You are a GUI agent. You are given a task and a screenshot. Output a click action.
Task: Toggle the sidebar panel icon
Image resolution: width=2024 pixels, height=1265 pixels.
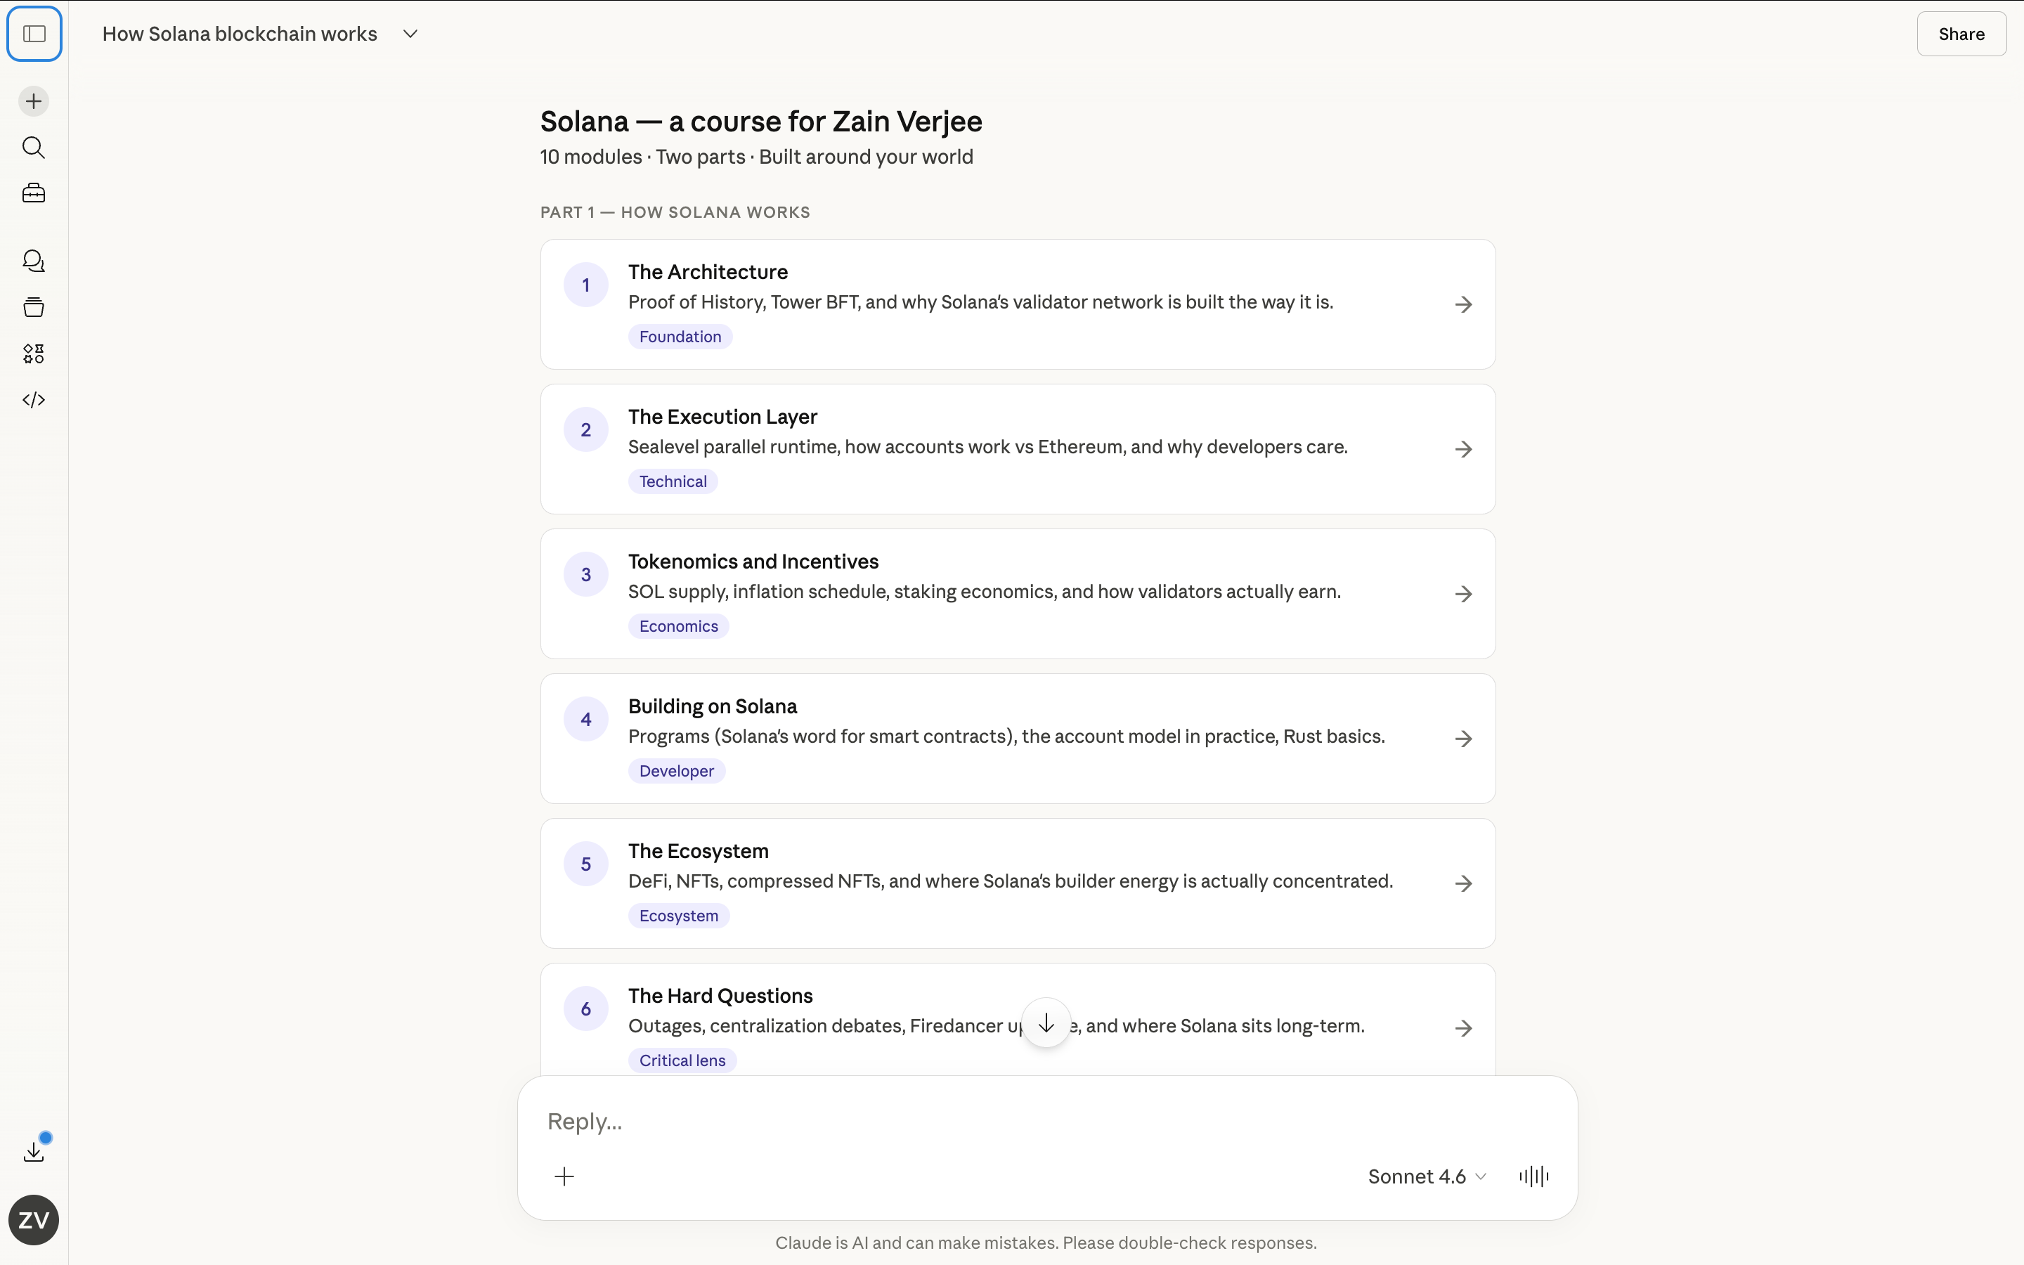click(34, 34)
